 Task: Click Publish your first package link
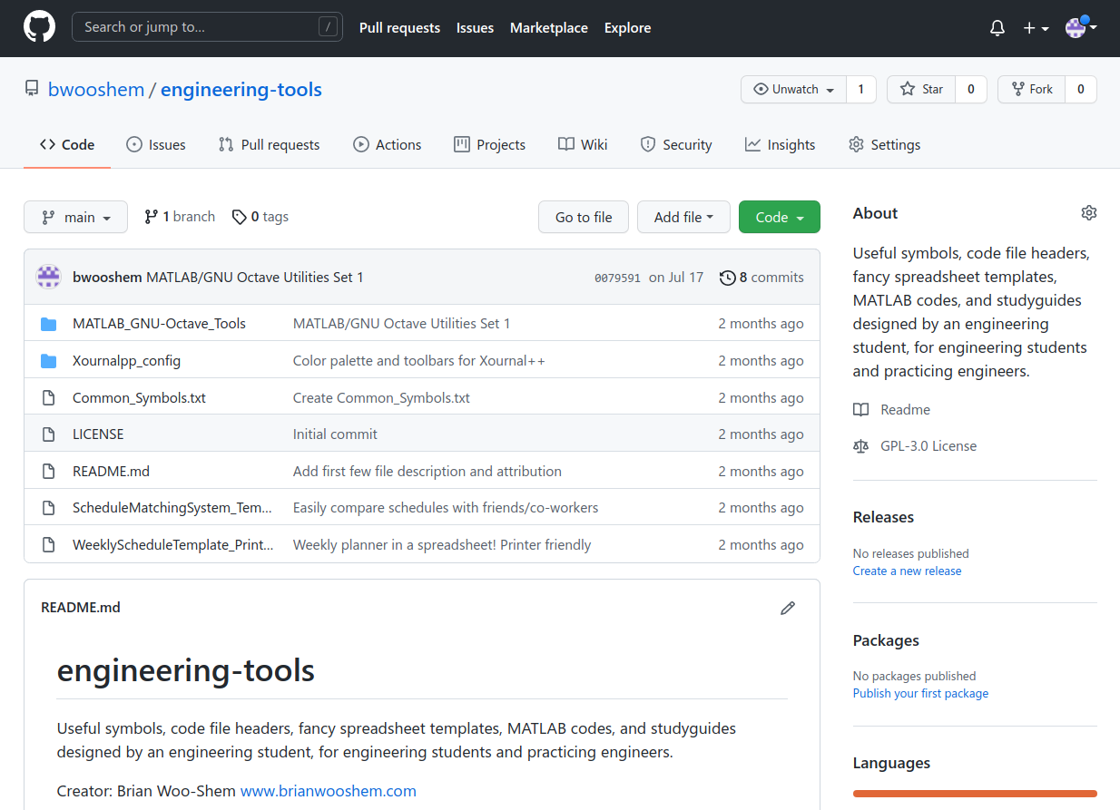pyautogui.click(x=920, y=693)
